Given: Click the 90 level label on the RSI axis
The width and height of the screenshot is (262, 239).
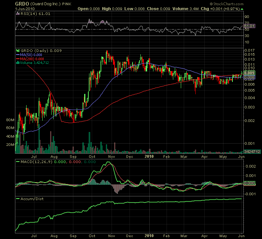Looking at the screenshot, I should [247, 17].
